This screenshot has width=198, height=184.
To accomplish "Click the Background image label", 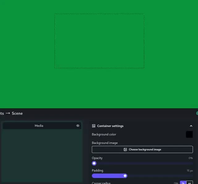I will tap(105, 143).
